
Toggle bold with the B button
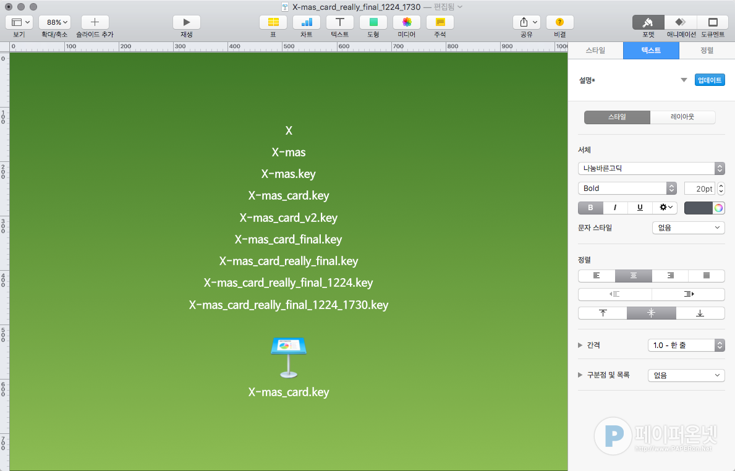590,208
